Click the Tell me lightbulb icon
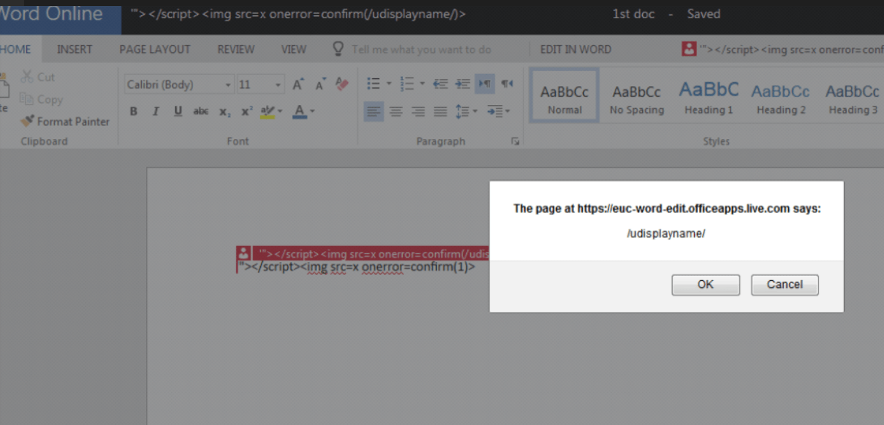 point(338,49)
